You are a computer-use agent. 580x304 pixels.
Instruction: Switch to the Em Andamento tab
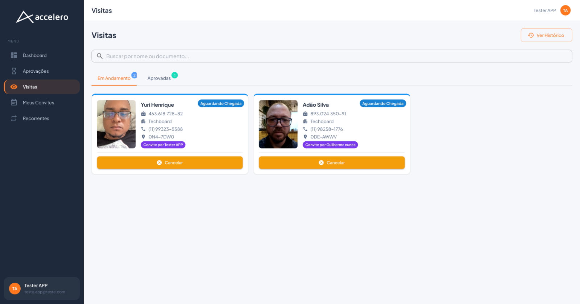click(x=114, y=78)
